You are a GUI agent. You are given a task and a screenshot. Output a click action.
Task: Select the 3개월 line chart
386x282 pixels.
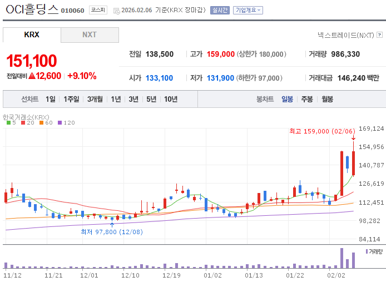pyautogui.click(x=95, y=99)
